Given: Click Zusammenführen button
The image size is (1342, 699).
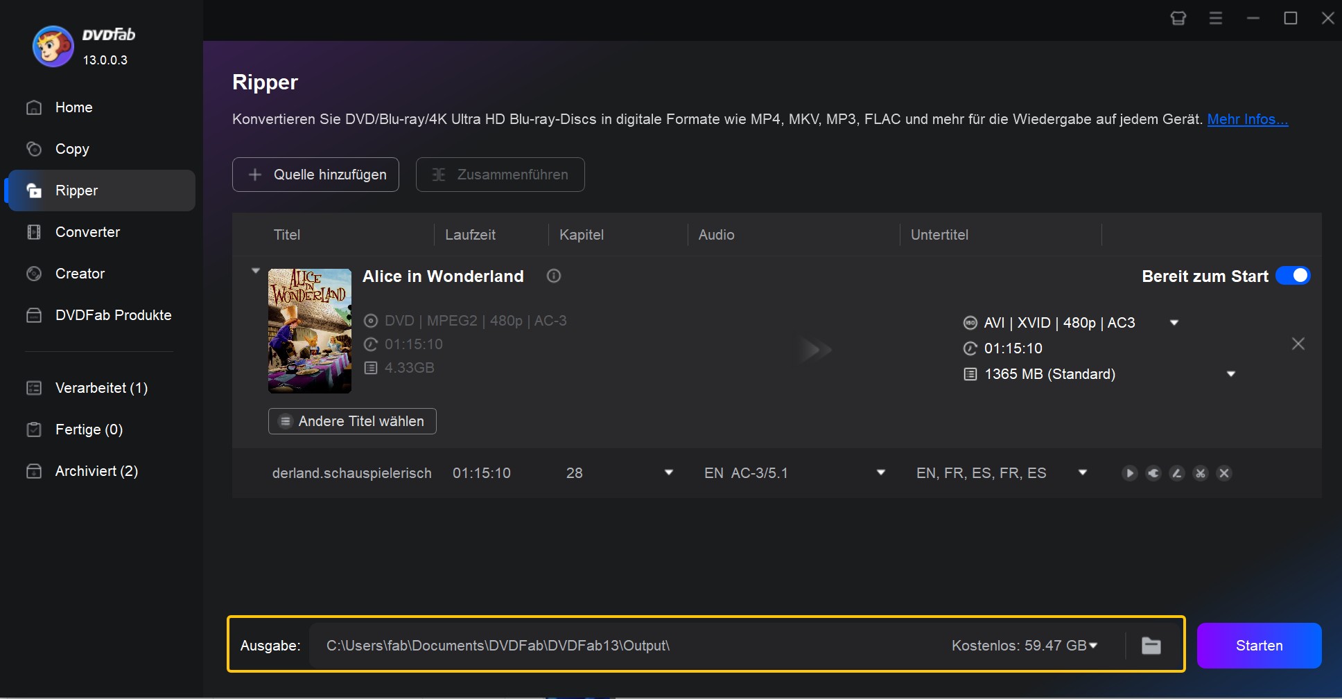Looking at the screenshot, I should tap(500, 175).
